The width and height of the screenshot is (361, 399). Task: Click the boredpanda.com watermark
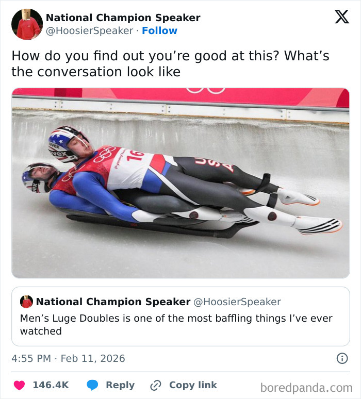[x=306, y=387]
